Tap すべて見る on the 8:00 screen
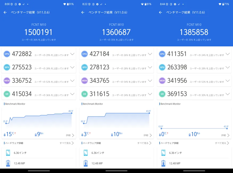Screen dimensions: 233x173 [67, 143]
